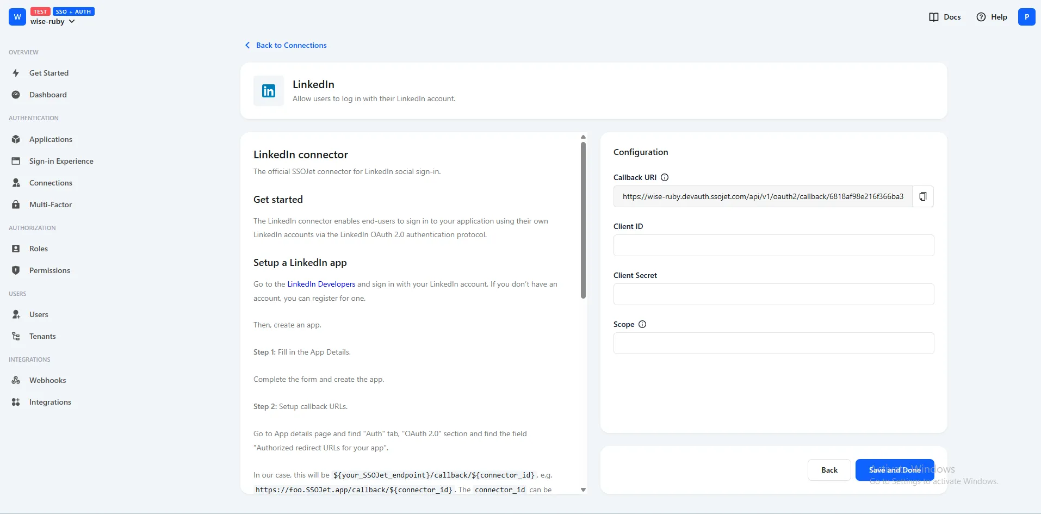
Task: Open the Dashboard section
Action: click(x=48, y=95)
